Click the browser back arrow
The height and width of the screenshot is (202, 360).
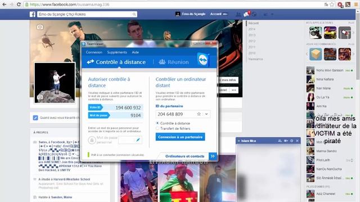4,4
